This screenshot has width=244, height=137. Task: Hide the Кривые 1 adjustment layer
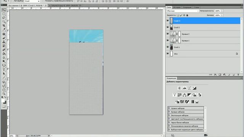point(168,41)
